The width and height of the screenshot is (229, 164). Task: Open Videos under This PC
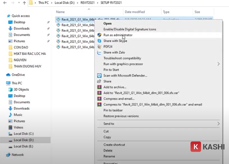click(x=18, y=127)
